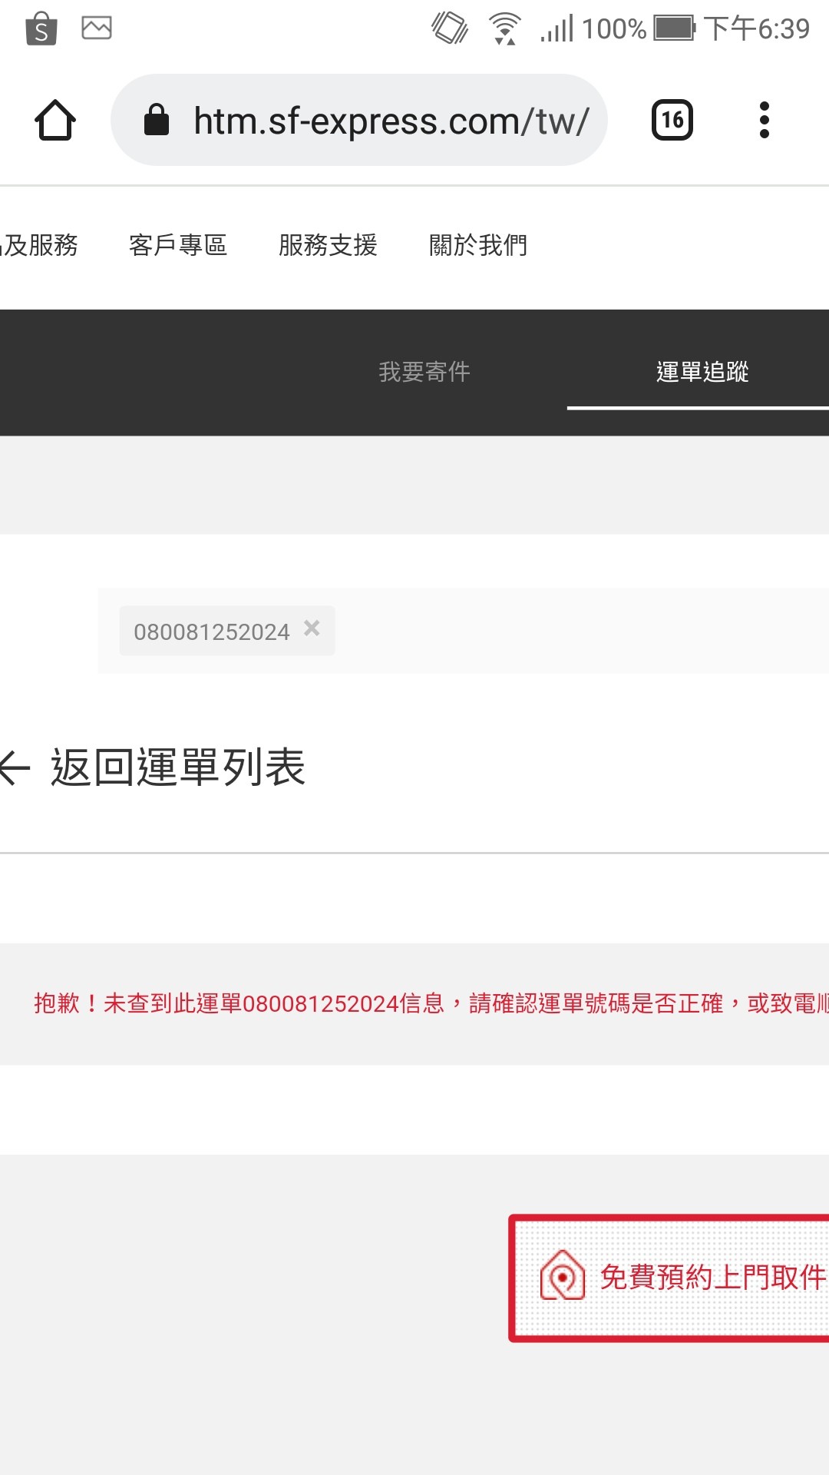Tap the Chrome home icon
This screenshot has width=829, height=1475.
click(55, 121)
